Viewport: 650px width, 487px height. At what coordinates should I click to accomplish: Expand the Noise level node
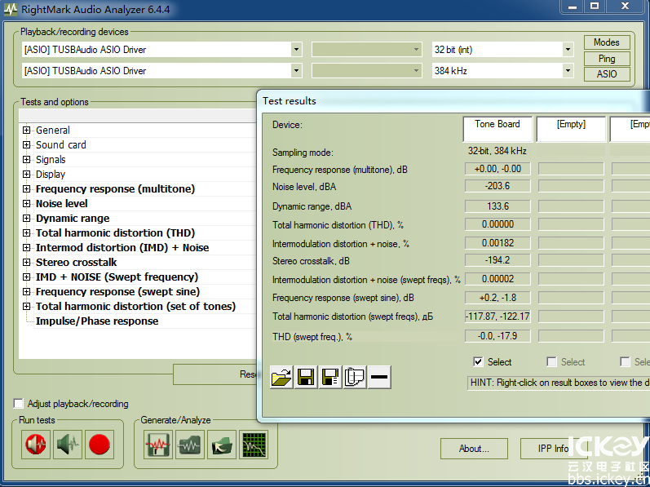pos(27,203)
